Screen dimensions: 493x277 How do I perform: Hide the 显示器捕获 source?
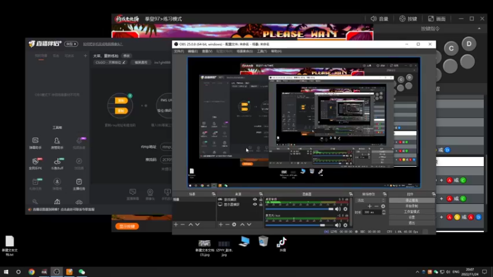[x=255, y=204]
